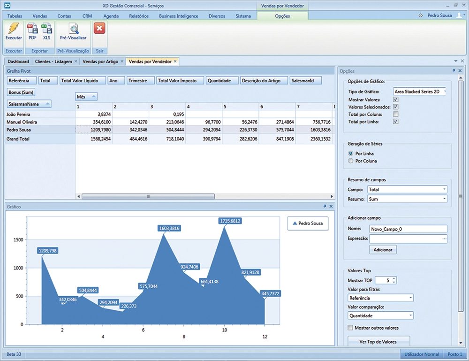
Task: Open the Valor comparação Quantidade dropdown
Action: pos(410,316)
